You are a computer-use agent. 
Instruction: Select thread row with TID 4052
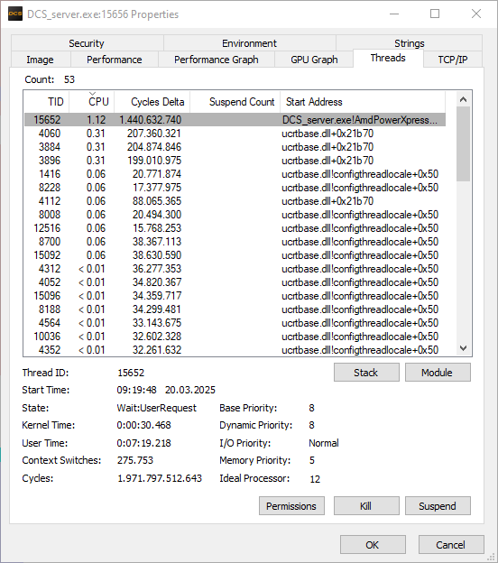pyautogui.click(x=235, y=282)
